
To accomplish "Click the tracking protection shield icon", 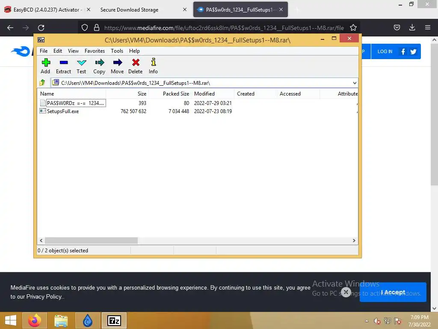I will click(85, 27).
